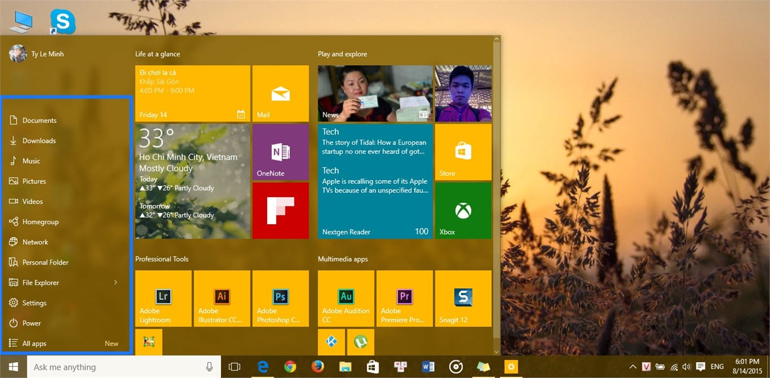Open the uTorrent small tile
This screenshot has height=378, width=770.
tap(360, 342)
